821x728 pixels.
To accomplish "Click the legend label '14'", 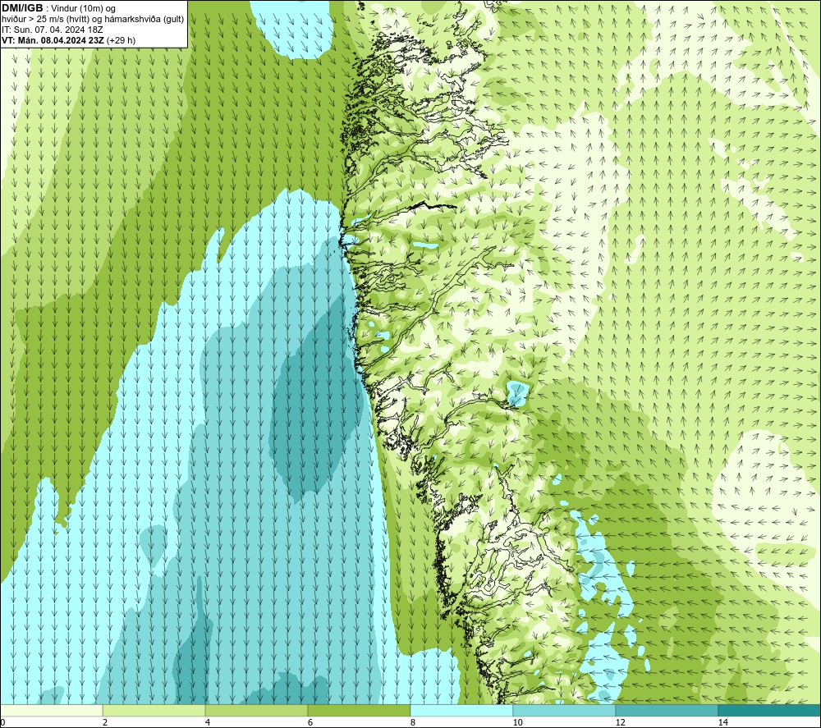I will click(723, 722).
